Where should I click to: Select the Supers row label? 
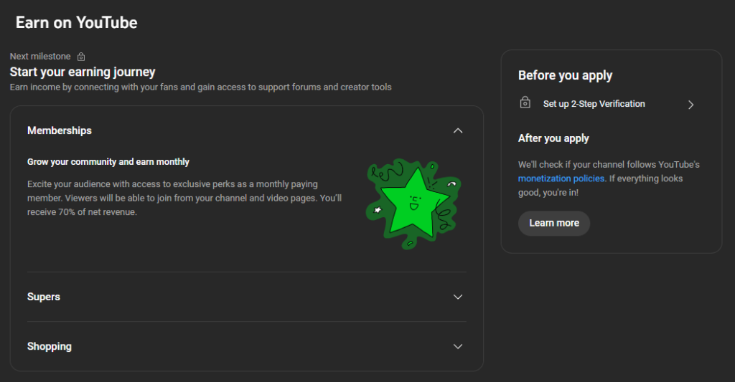(44, 297)
